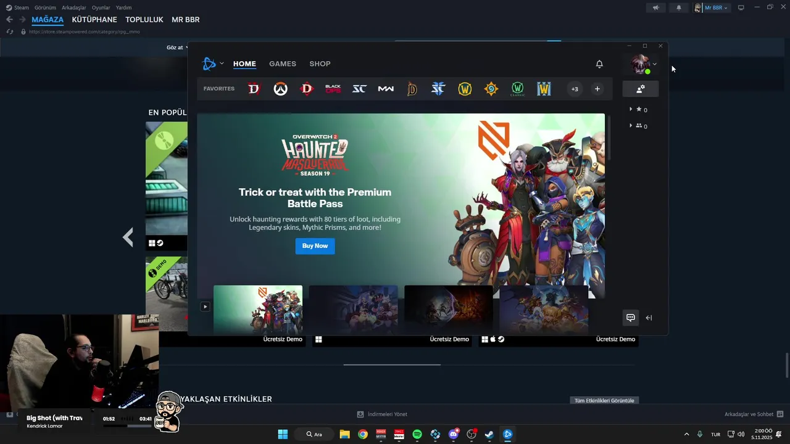Switch to the SHOP tab in Battle.net
This screenshot has height=444, width=790.
tap(320, 64)
